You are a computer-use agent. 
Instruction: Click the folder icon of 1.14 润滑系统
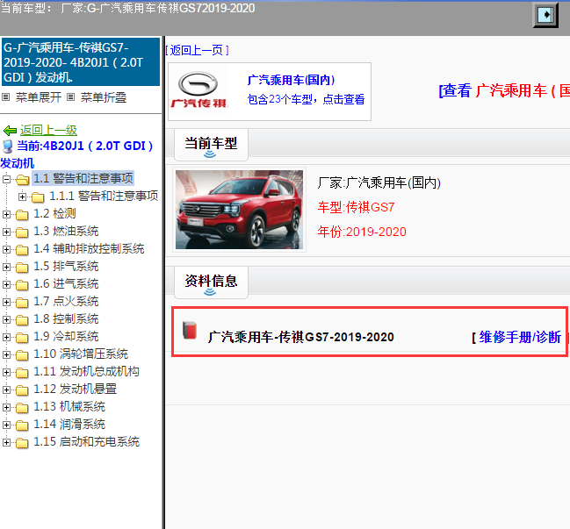[22, 425]
